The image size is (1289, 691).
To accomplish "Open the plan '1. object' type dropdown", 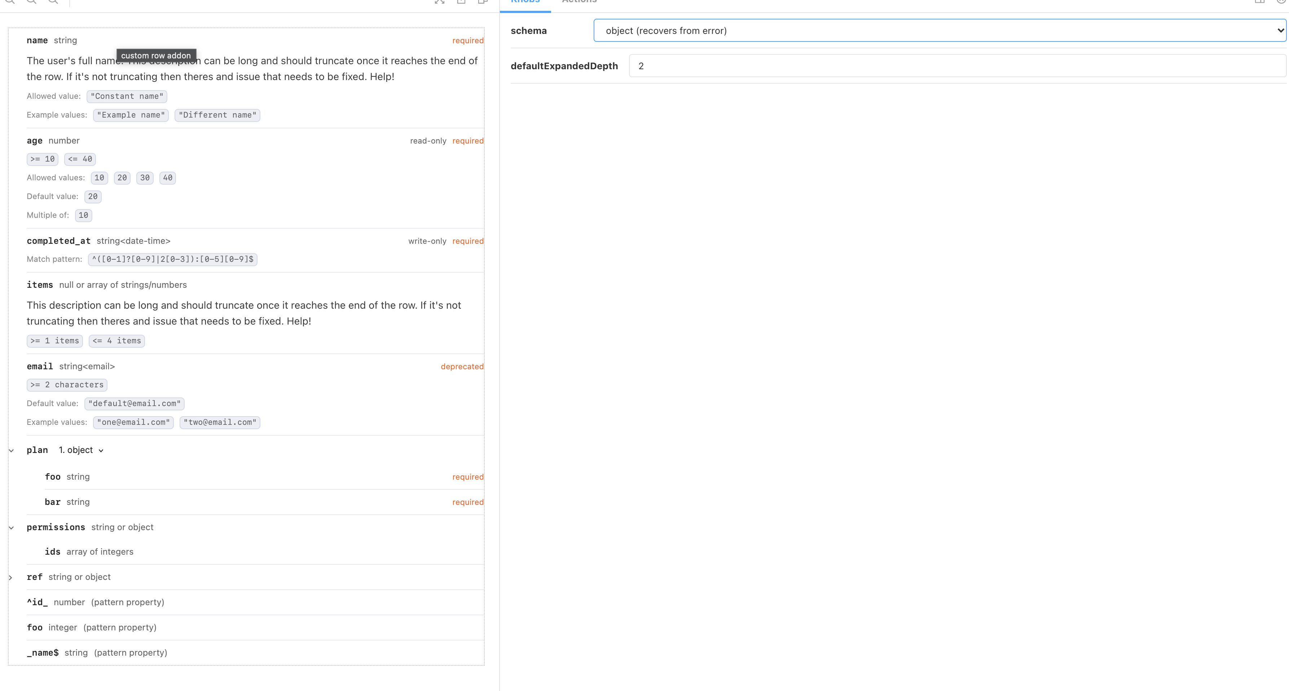I will point(81,450).
